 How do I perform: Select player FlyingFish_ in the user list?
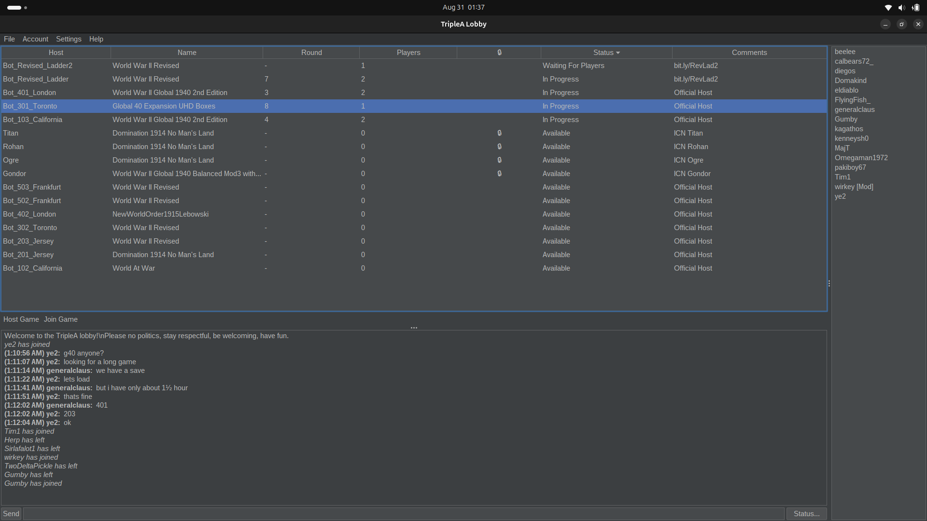click(852, 100)
